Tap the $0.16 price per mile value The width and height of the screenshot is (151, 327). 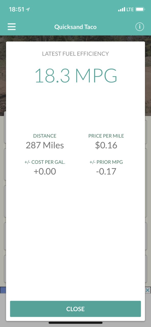coord(106,145)
